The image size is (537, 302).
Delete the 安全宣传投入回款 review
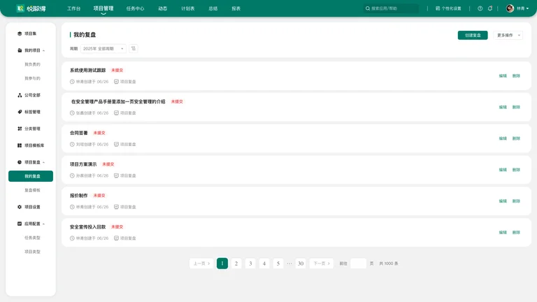[516, 233]
